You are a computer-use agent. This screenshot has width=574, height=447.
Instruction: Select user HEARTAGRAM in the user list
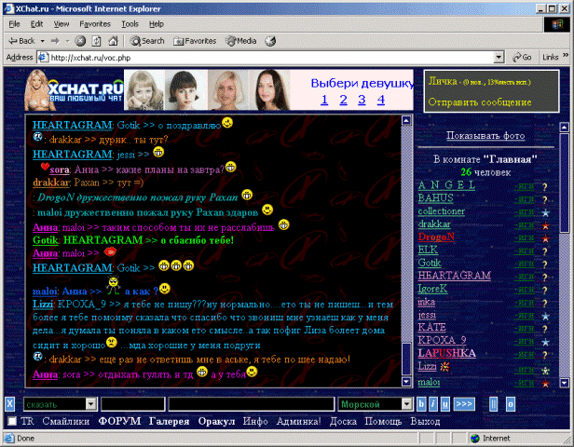click(x=455, y=276)
